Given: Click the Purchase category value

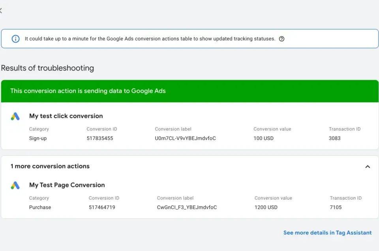Looking at the screenshot, I should [x=40, y=207].
